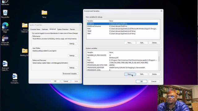Select Path row in System variables
The height and width of the screenshot is (111, 198).
tap(123, 60)
